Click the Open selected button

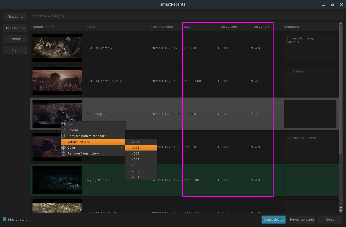pyautogui.click(x=273, y=220)
